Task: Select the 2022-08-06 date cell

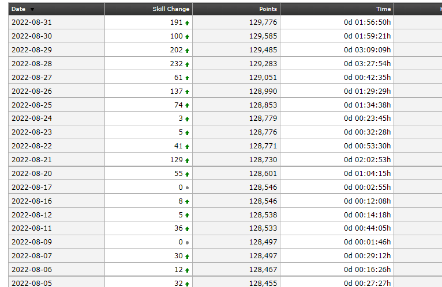Action: [x=32, y=269]
